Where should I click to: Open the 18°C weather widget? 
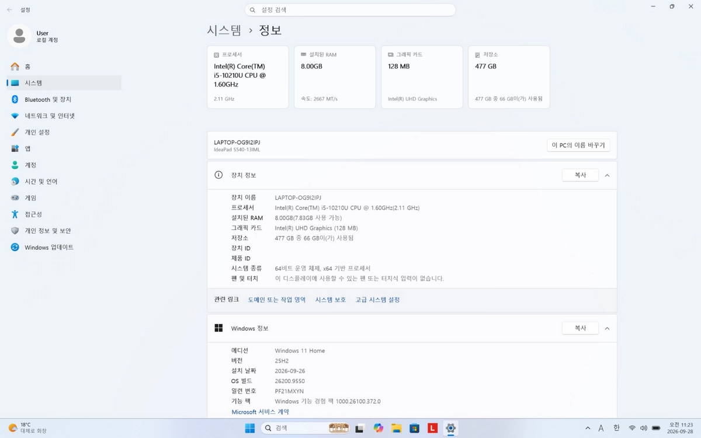point(26,428)
